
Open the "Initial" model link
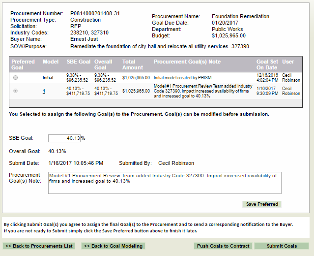48,78
